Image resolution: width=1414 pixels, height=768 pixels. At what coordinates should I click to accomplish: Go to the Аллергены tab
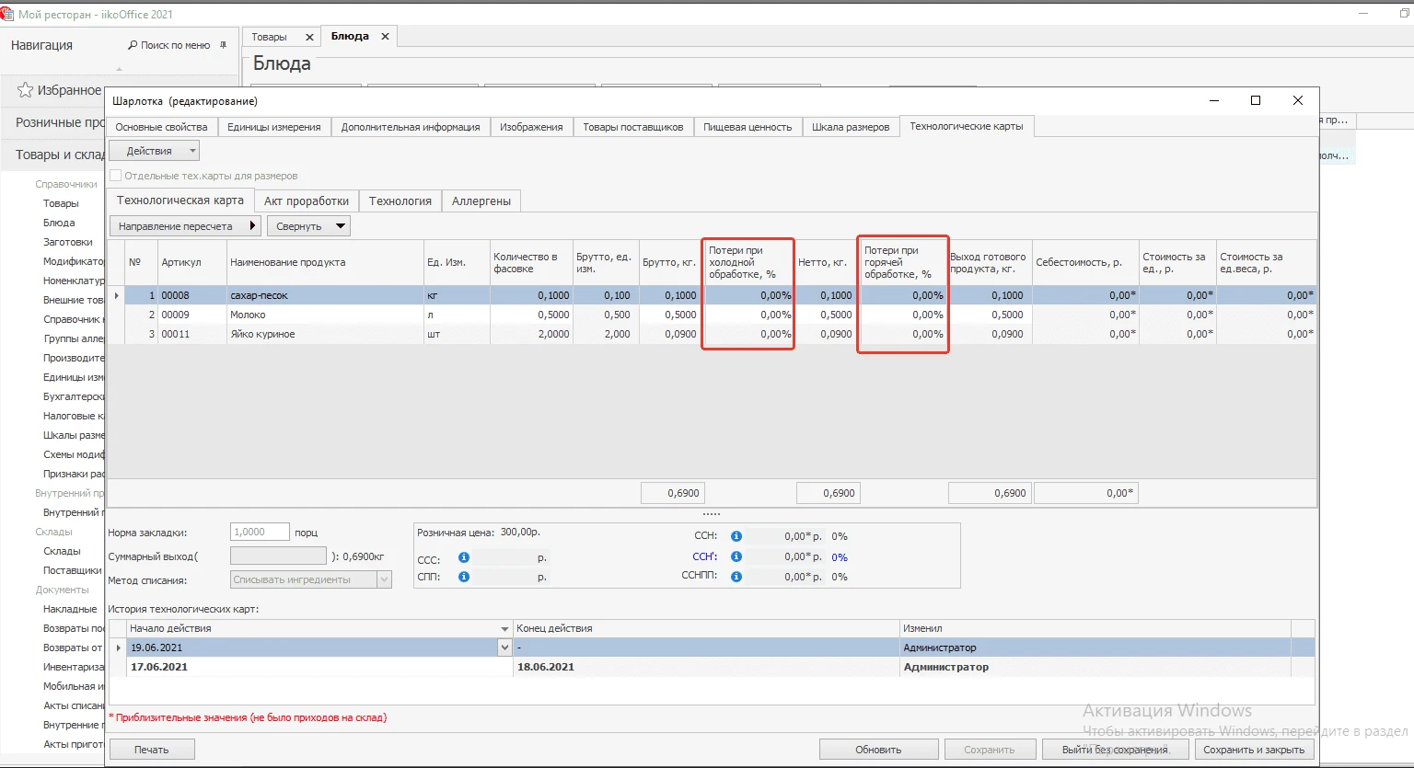[481, 201]
